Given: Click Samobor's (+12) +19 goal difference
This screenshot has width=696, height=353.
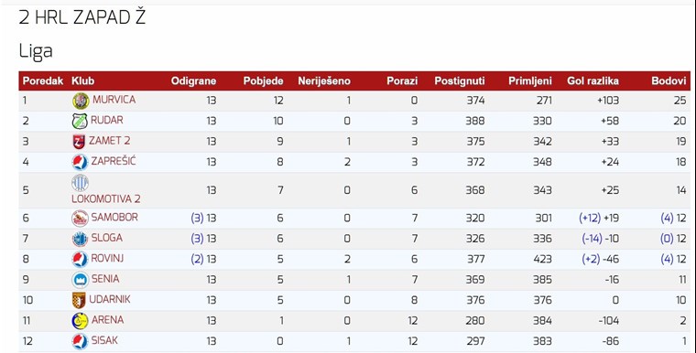Looking at the screenshot, I should (599, 219).
